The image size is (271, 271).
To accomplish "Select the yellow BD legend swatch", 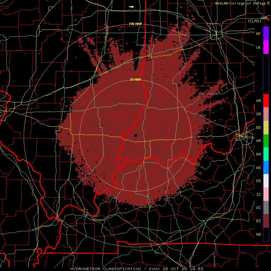I will point(266,128).
